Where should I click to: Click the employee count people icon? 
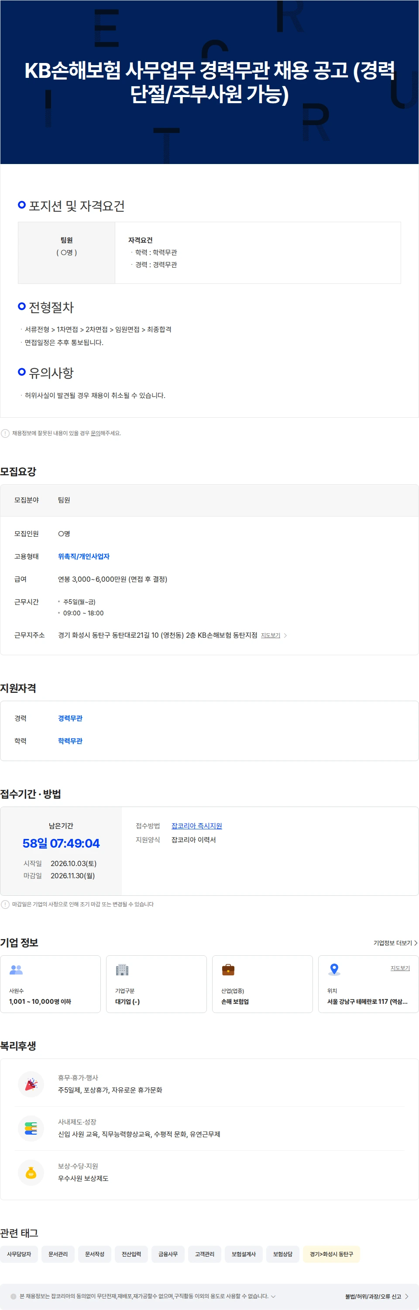16,969
